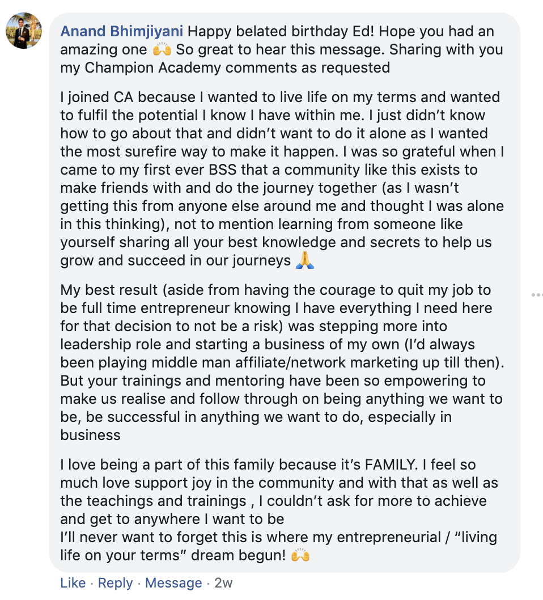Open the Anand Bhimjiyani profile name link
543x600 pixels.
point(121,31)
